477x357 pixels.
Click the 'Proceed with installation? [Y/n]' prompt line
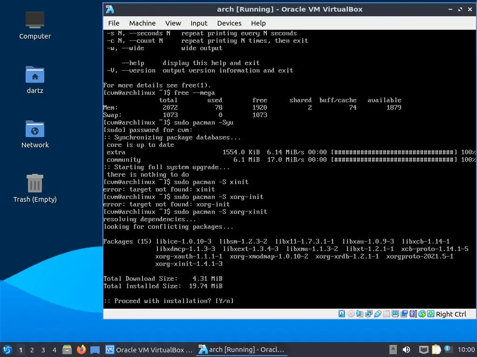pyautogui.click(x=169, y=301)
